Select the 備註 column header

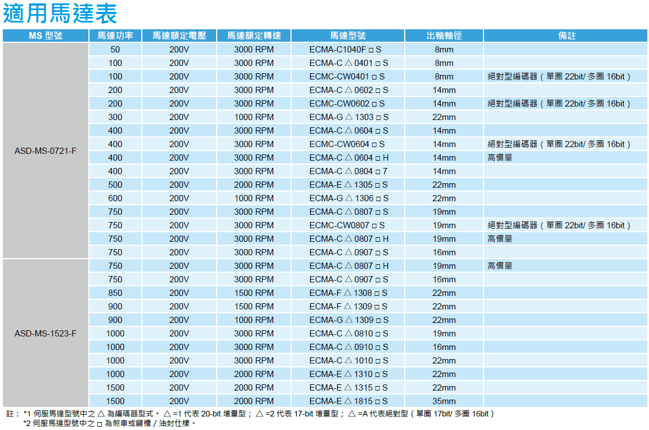[566, 36]
